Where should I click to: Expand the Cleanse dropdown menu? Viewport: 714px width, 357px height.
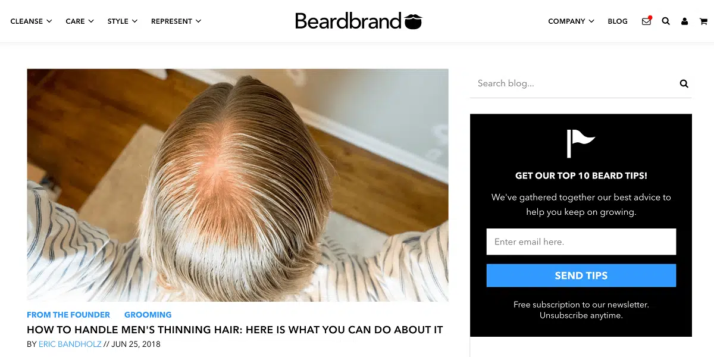pos(32,21)
